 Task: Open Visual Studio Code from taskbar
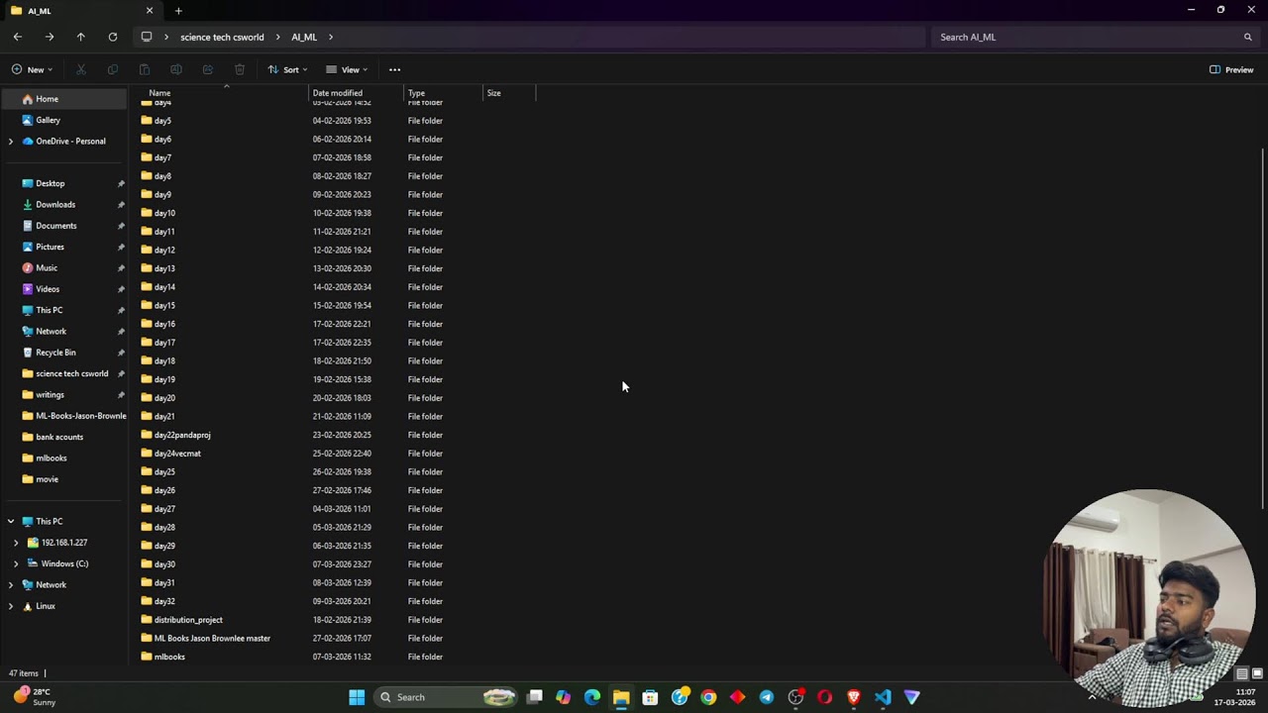[883, 697]
